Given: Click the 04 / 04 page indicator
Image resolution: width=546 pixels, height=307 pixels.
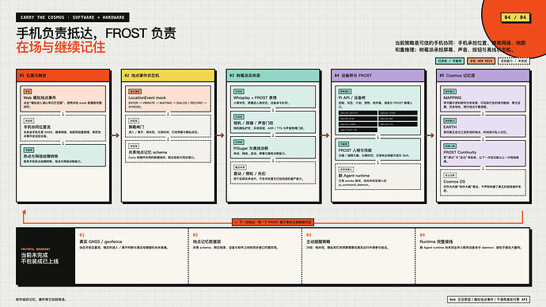Looking at the screenshot, I should (x=515, y=17).
